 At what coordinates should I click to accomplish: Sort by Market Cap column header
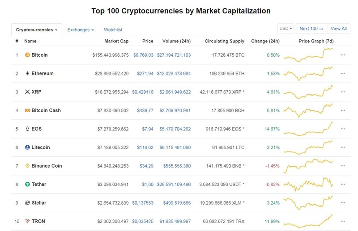coord(116,41)
